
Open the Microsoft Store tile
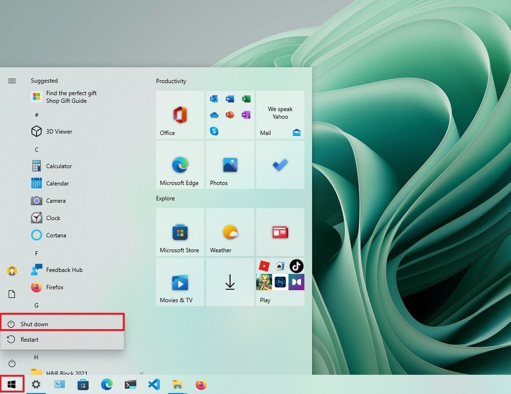coord(180,232)
